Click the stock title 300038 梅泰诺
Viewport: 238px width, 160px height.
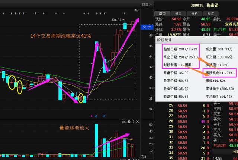(x=205, y=6)
